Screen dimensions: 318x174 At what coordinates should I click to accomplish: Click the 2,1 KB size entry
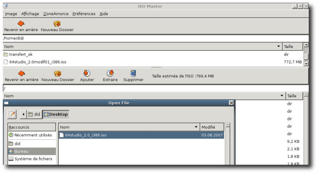293,149
